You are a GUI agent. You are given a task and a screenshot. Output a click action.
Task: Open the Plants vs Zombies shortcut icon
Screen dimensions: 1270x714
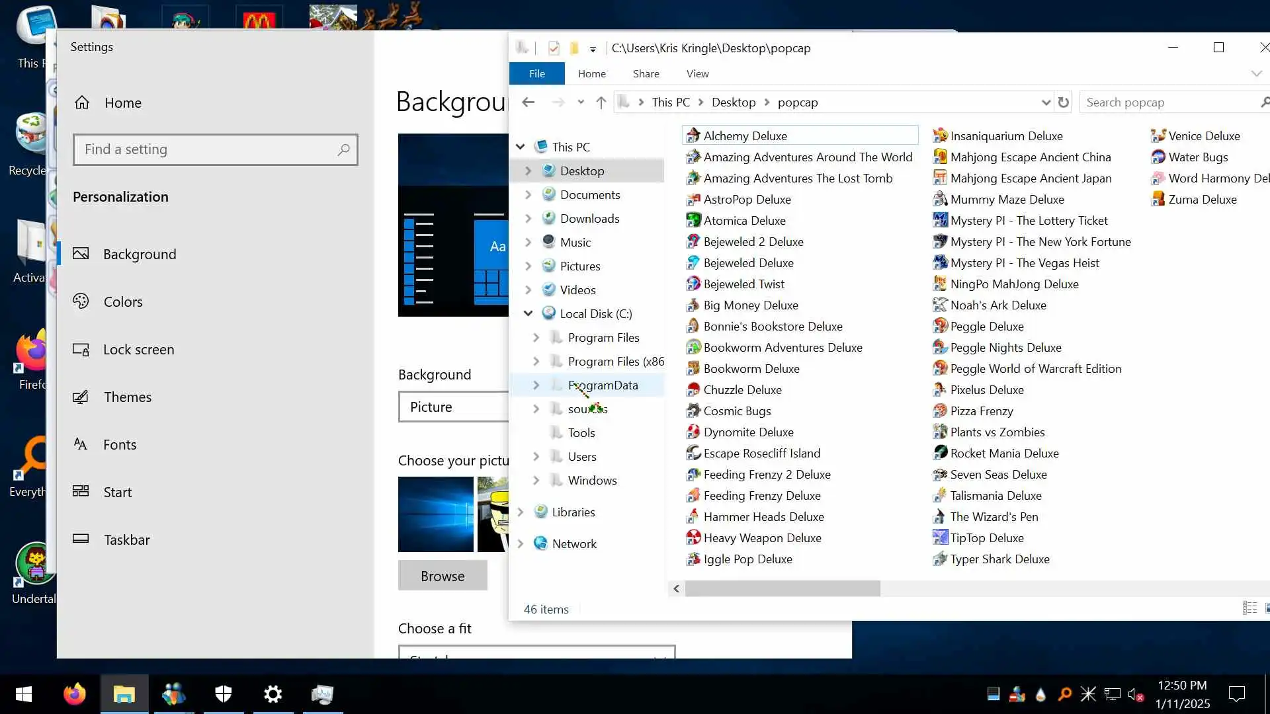[x=940, y=432]
